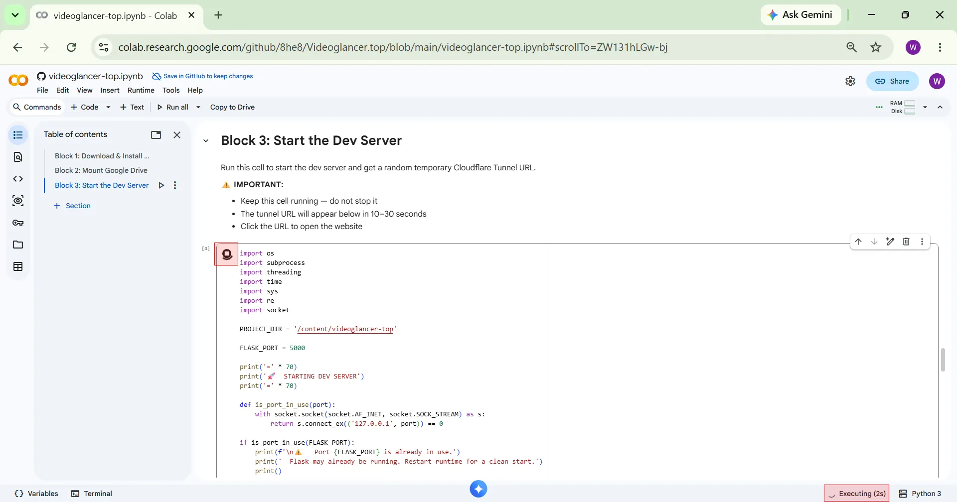957x502 pixels.
Task: Run the Block 3 section from contents
Action: click(161, 185)
